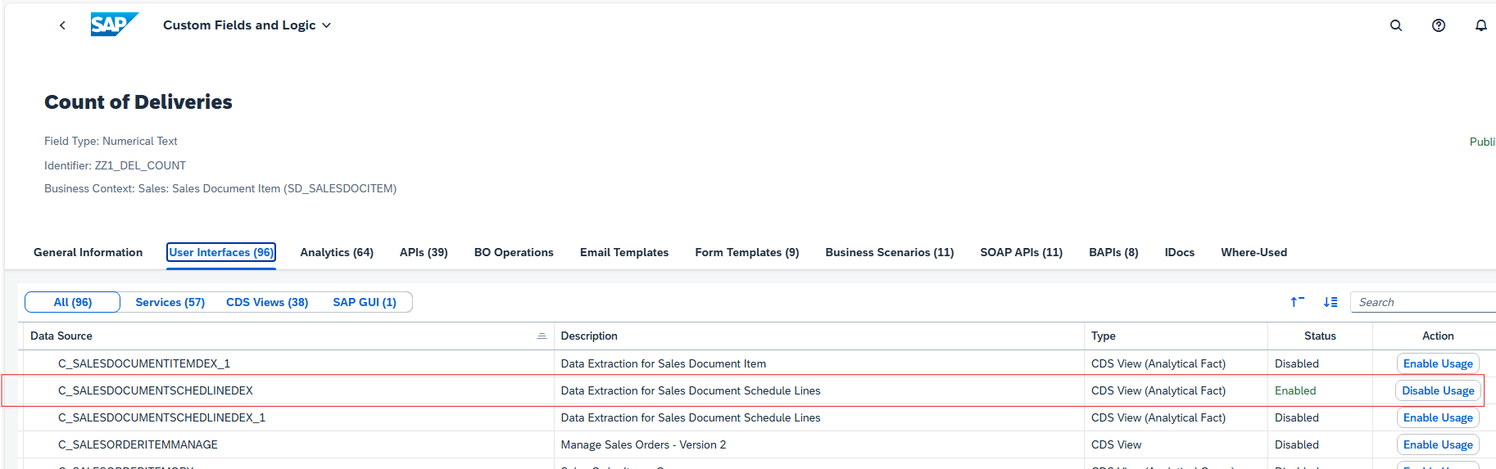Open the notifications bell
Image resolution: width=1496 pixels, height=469 pixels.
click(x=1481, y=25)
